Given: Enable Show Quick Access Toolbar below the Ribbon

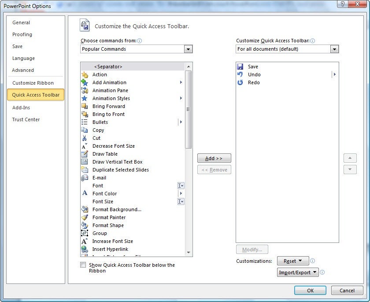Looking at the screenshot, I should [83, 265].
